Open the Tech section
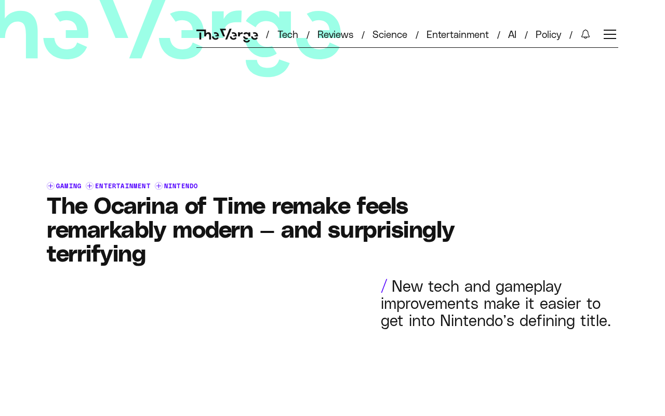This screenshot has height=416, width=665. coord(288,34)
